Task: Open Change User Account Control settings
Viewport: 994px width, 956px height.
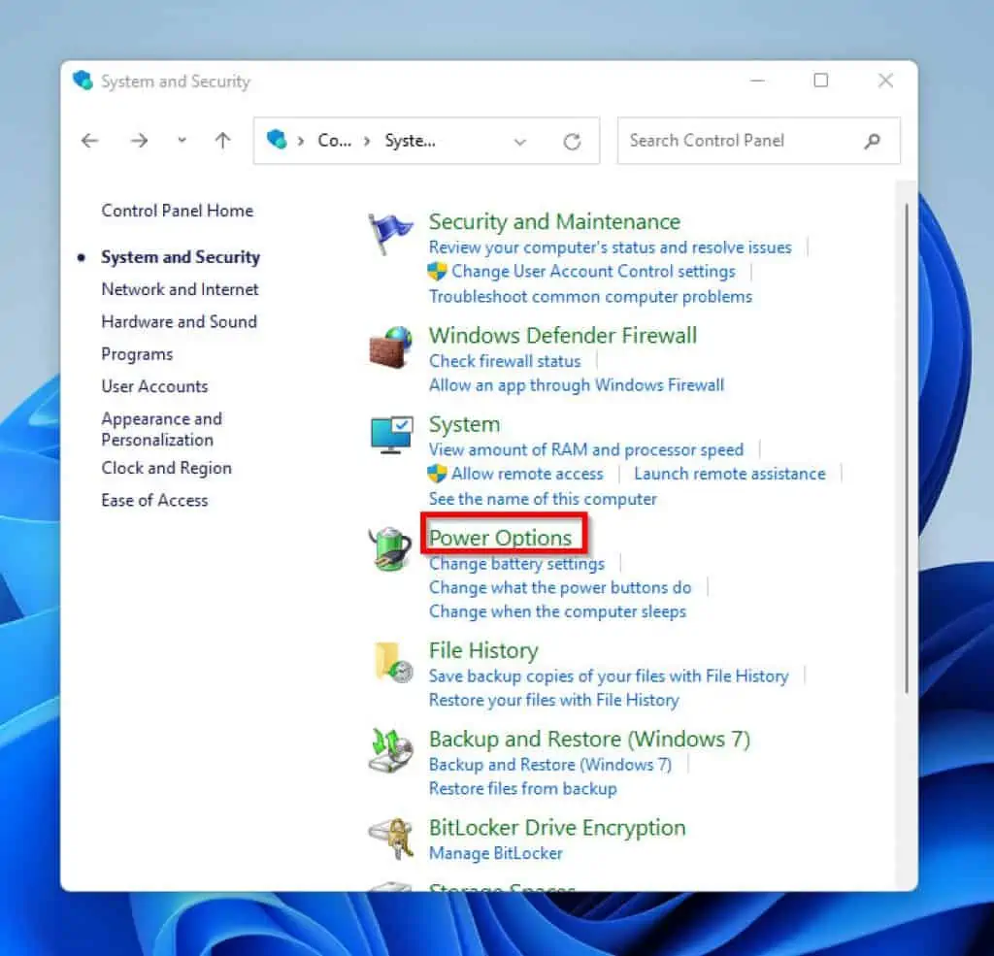Action: tap(594, 272)
